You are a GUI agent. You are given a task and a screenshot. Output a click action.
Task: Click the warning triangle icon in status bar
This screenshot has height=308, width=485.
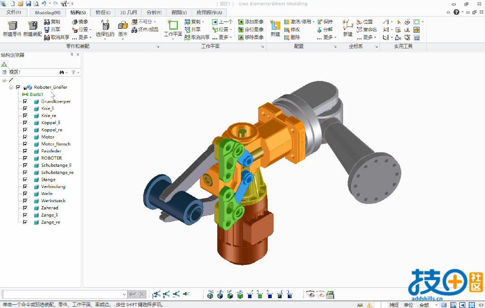click(x=369, y=305)
